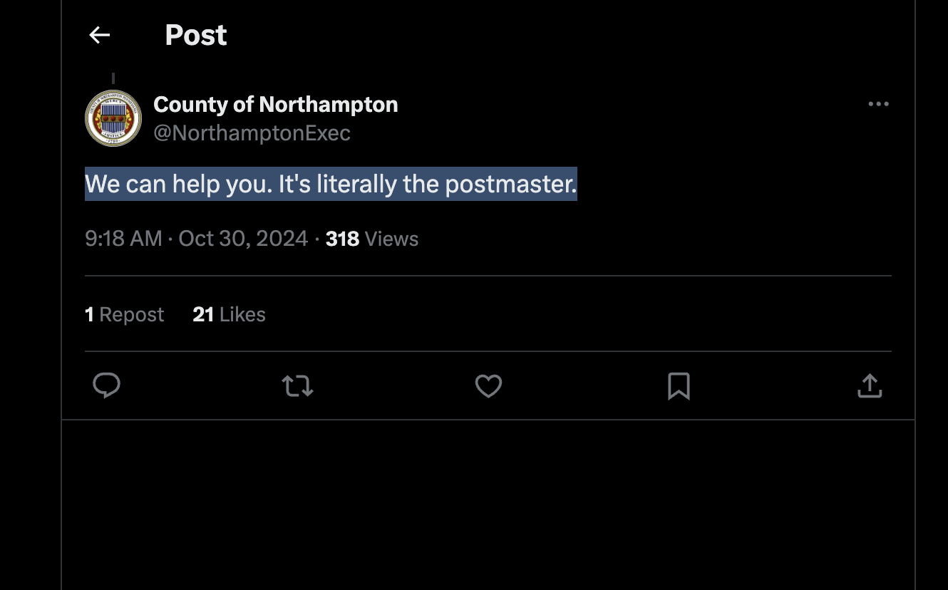Click the highlighted post text

[331, 185]
